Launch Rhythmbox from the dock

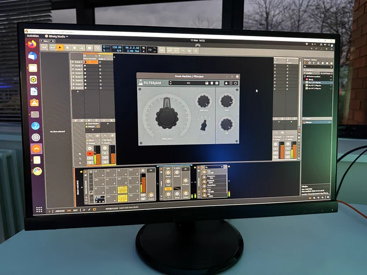(33, 80)
